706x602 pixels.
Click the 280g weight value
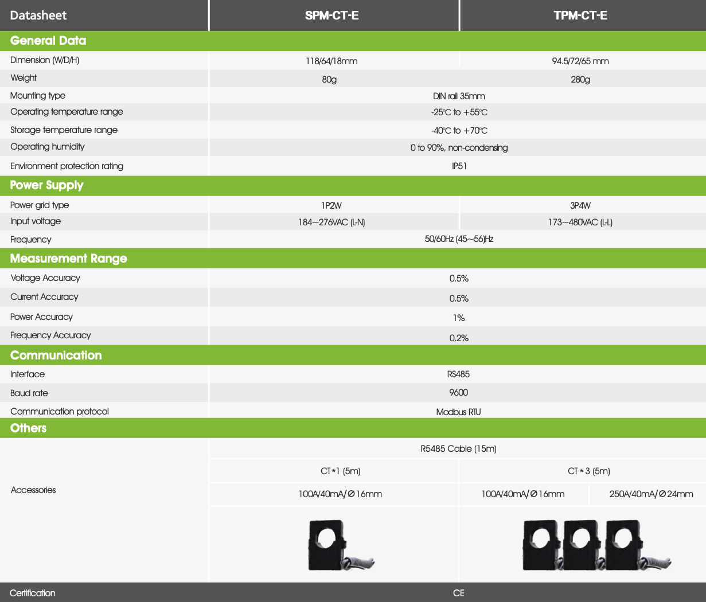580,80
